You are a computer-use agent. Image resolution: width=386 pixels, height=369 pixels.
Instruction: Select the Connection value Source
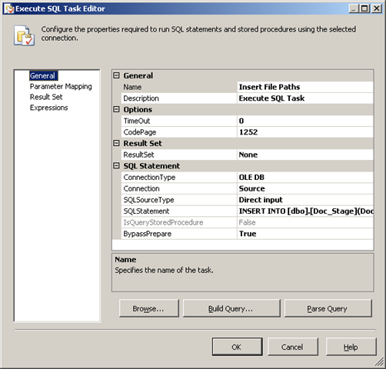pos(305,188)
